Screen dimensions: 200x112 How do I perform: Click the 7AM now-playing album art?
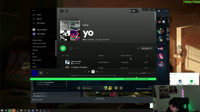coord(35,73)
